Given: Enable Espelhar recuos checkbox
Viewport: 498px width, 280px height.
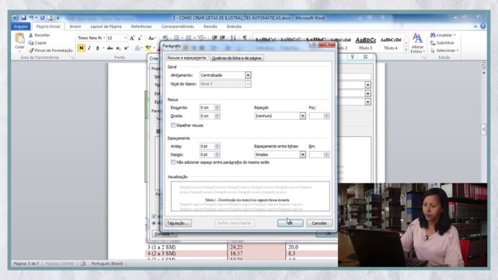Looking at the screenshot, I should 173,125.
